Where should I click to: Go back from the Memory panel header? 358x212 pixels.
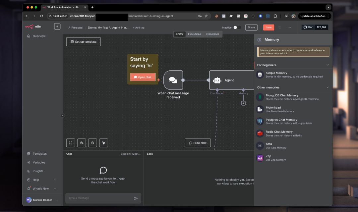pos(259,40)
